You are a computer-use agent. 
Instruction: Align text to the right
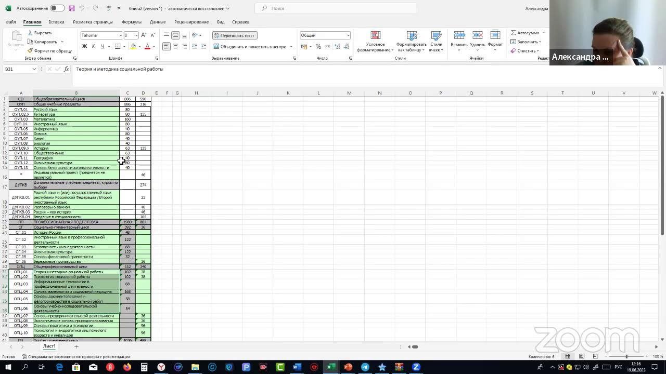click(x=184, y=46)
